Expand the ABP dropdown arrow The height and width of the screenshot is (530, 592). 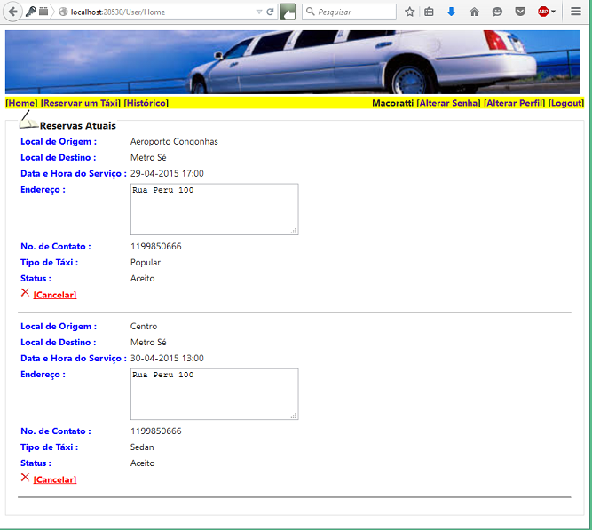click(554, 12)
